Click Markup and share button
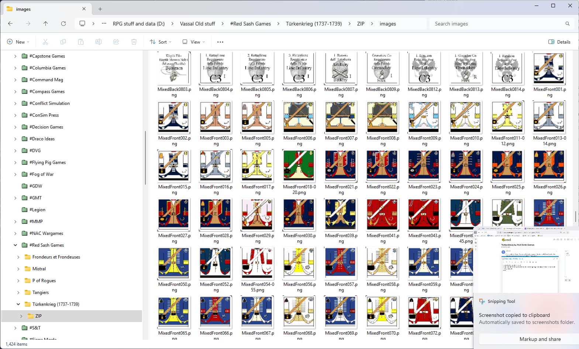This screenshot has width=579, height=349. [x=540, y=339]
